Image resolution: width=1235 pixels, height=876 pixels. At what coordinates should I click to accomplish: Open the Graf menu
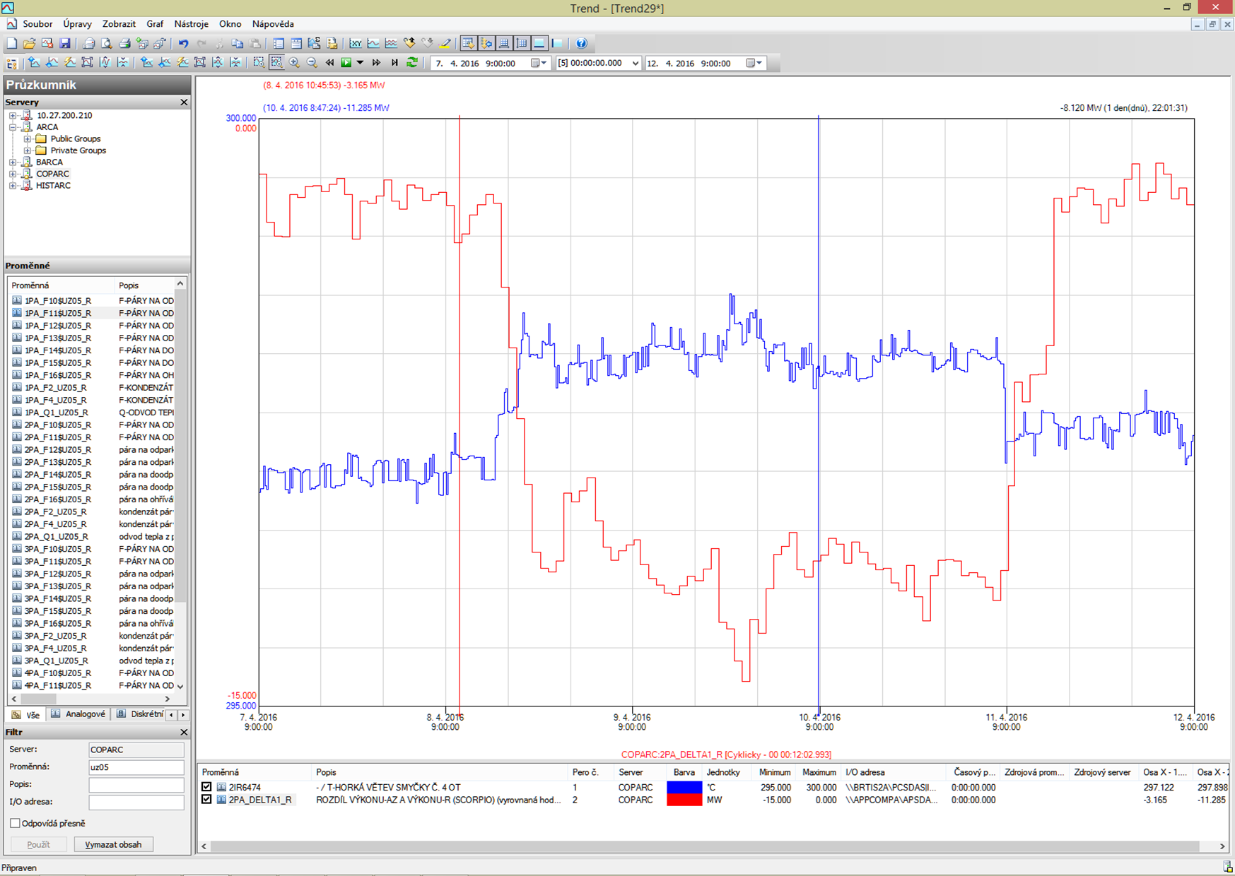pyautogui.click(x=155, y=24)
